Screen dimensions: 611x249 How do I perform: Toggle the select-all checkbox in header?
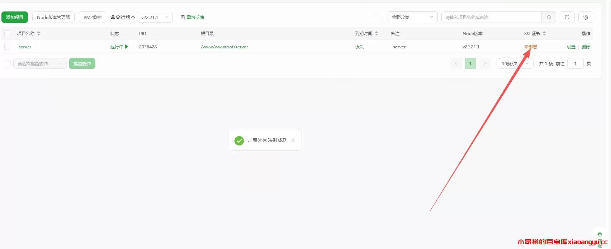click(x=7, y=33)
